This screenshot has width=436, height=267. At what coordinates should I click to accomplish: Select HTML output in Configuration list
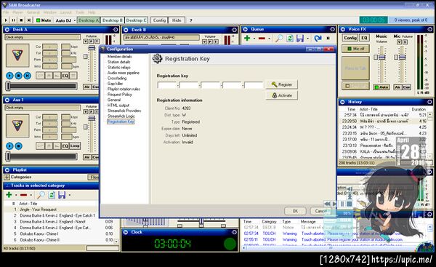118,105
